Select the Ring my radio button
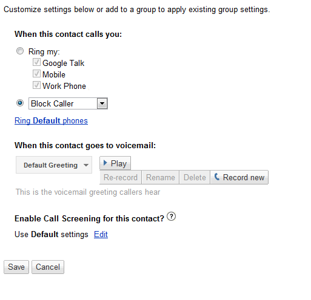Viewport: 311px width, 300px height. [x=20, y=51]
